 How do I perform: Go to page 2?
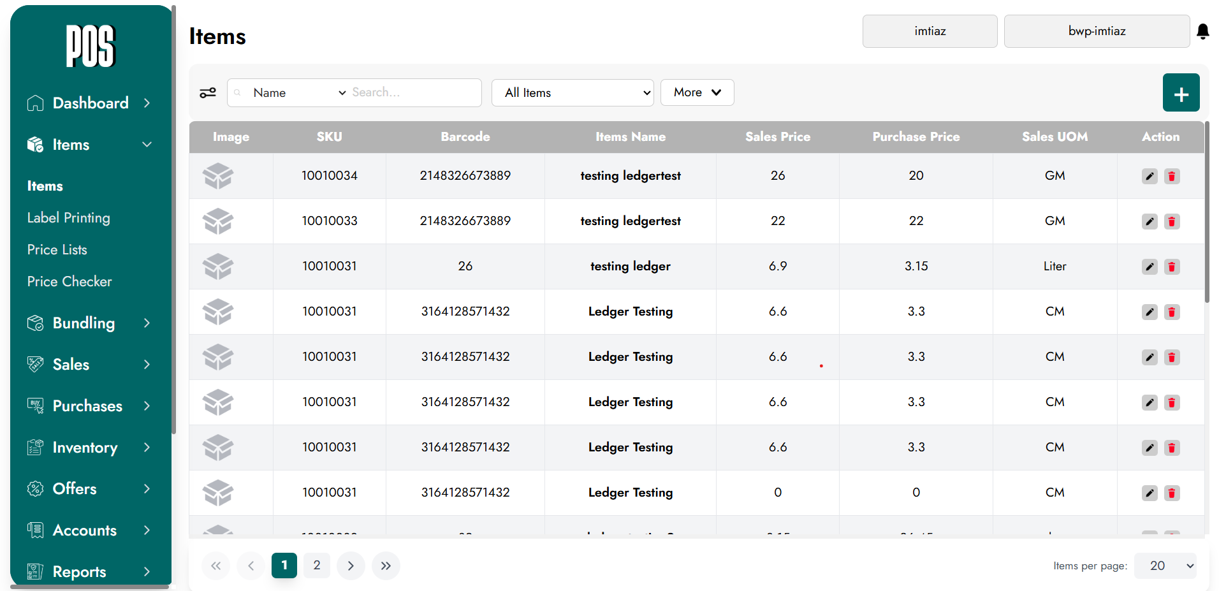pos(317,565)
